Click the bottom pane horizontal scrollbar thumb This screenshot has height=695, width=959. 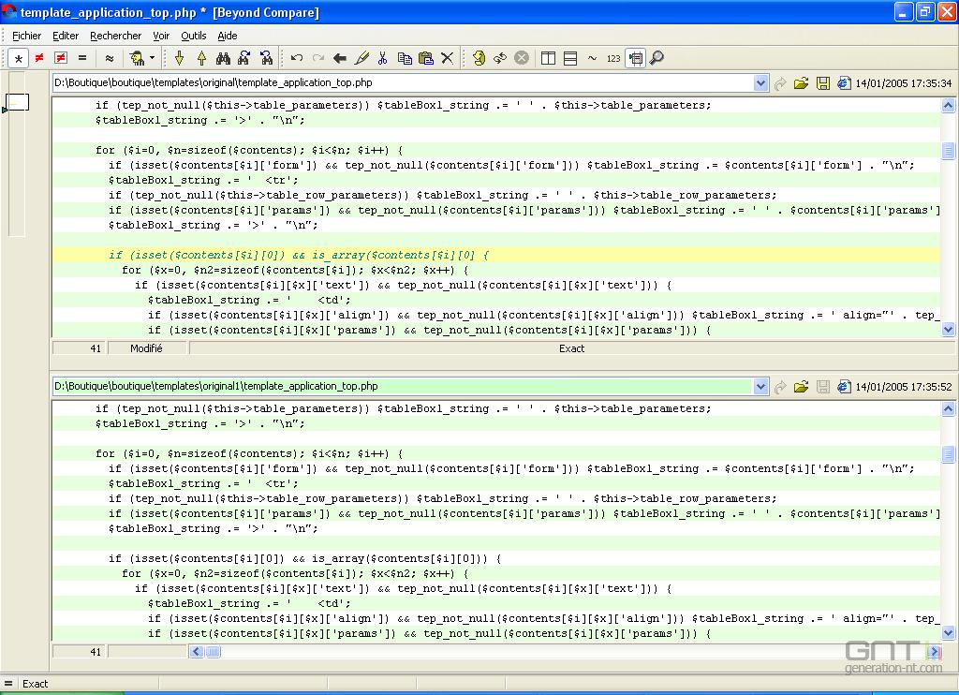click(x=214, y=652)
